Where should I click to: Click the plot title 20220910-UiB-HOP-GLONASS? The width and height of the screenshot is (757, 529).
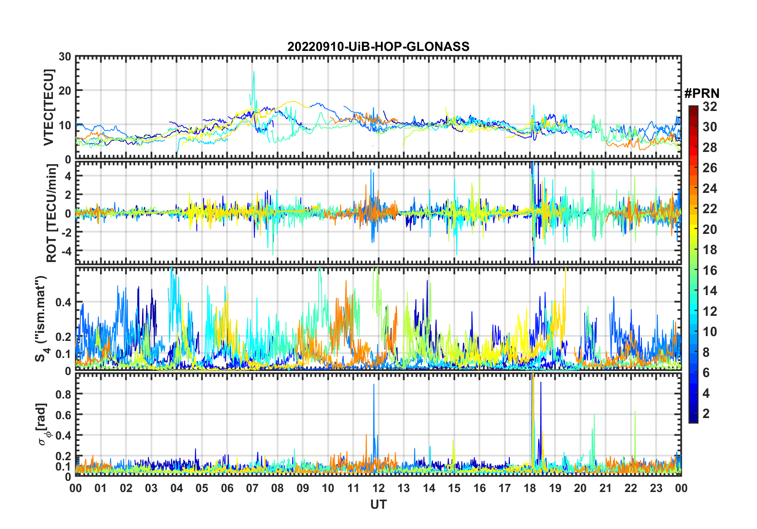pyautogui.click(x=378, y=47)
